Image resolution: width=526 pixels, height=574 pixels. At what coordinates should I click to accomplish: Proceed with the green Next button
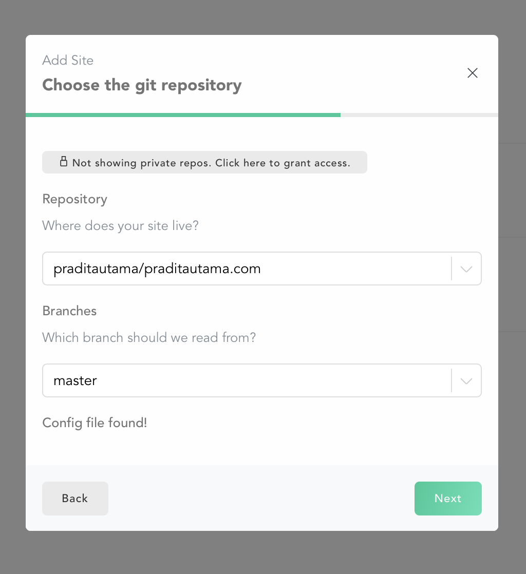point(448,498)
